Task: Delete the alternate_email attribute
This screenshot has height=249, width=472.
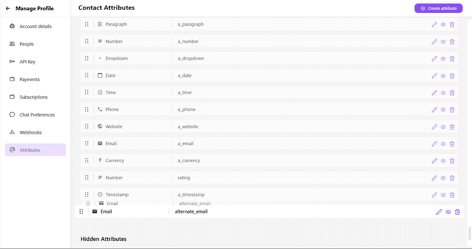Action: (x=457, y=212)
